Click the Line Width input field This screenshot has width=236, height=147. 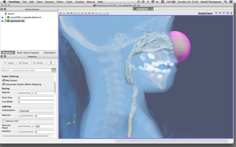click(x=36, y=102)
